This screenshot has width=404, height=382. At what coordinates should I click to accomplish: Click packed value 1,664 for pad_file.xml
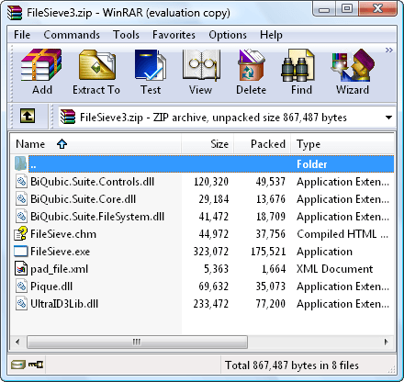(x=274, y=269)
